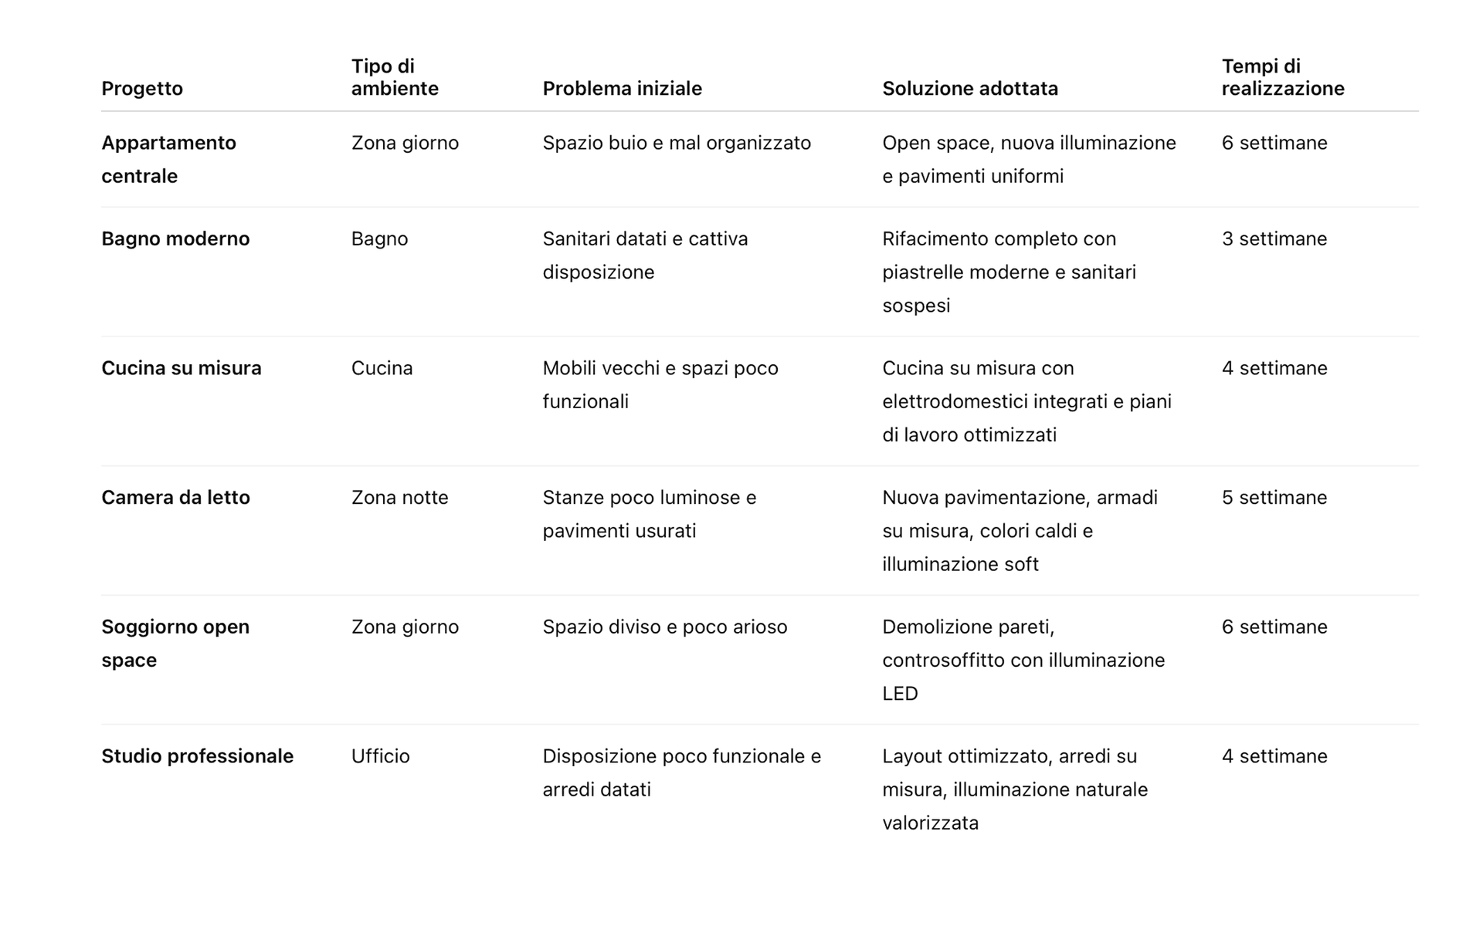Screen dimensions: 1483x926
Task: Click the "Bagno moderno" project name
Action: pos(175,239)
